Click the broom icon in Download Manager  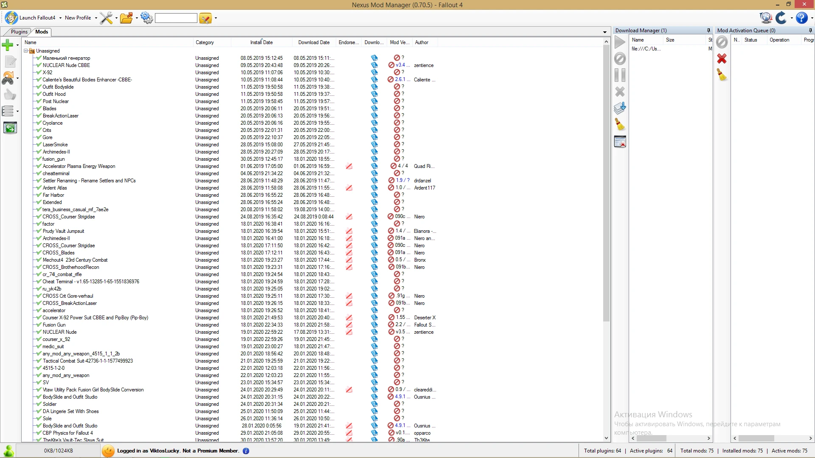tap(620, 124)
